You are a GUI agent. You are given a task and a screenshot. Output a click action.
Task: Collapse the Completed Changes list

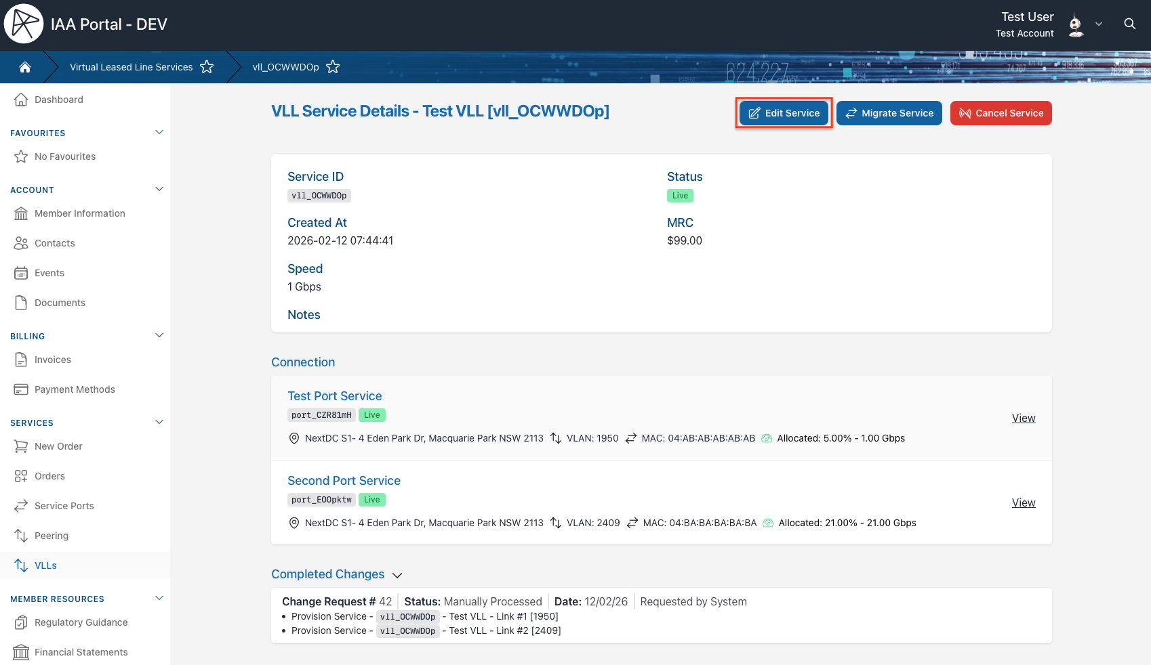pyautogui.click(x=397, y=575)
